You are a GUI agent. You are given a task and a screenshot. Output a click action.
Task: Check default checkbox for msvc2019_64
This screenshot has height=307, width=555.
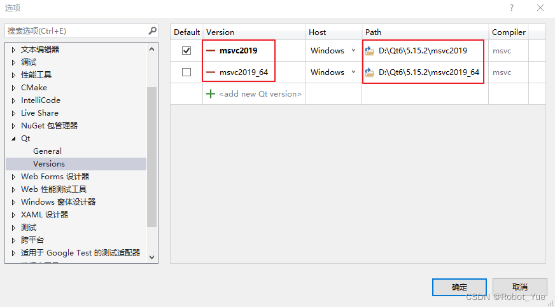pos(186,72)
